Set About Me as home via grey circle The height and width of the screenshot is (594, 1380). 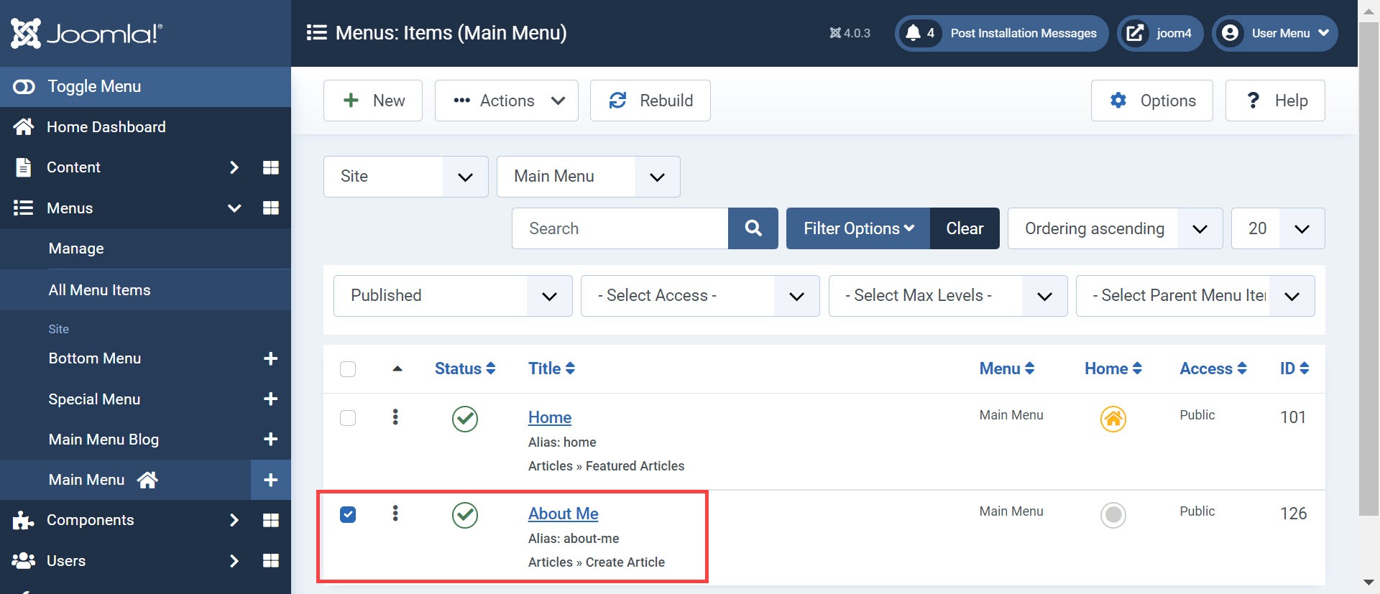pos(1113,515)
